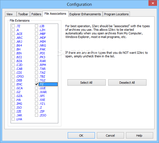Check the .MBF extension
Viewport: 159px width, 143px height.
pos(37,34)
